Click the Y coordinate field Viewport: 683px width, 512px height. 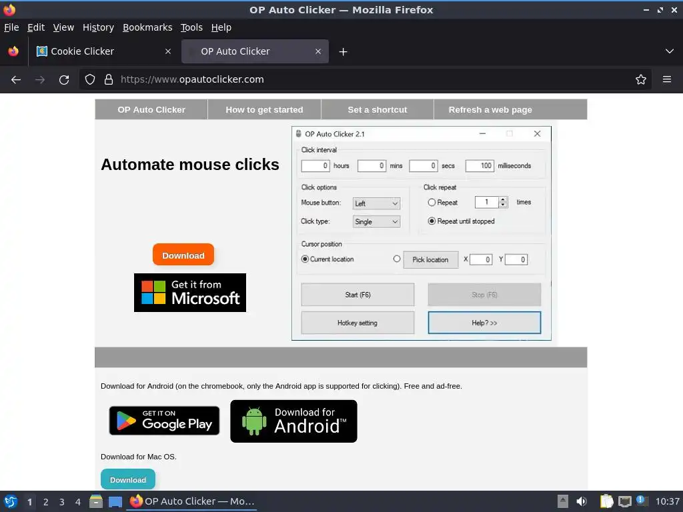point(516,259)
